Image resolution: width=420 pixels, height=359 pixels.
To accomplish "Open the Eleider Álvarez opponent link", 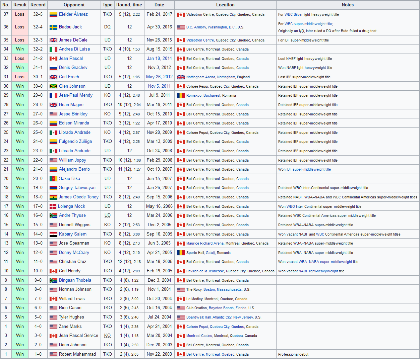I will [x=73, y=14].
